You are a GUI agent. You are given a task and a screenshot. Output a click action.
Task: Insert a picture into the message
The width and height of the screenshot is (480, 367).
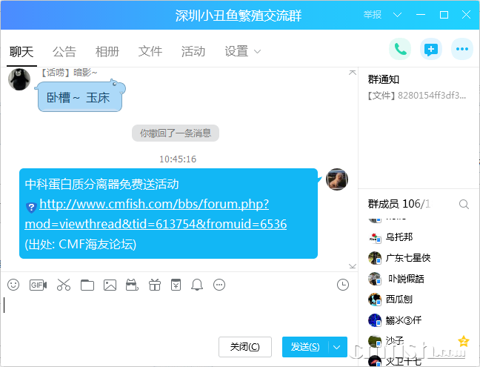[110, 285]
